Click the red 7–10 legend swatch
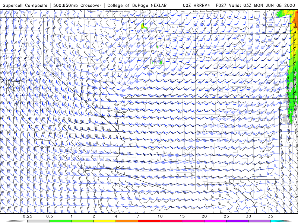This screenshot has height=223, width=298. [x=149, y=221]
